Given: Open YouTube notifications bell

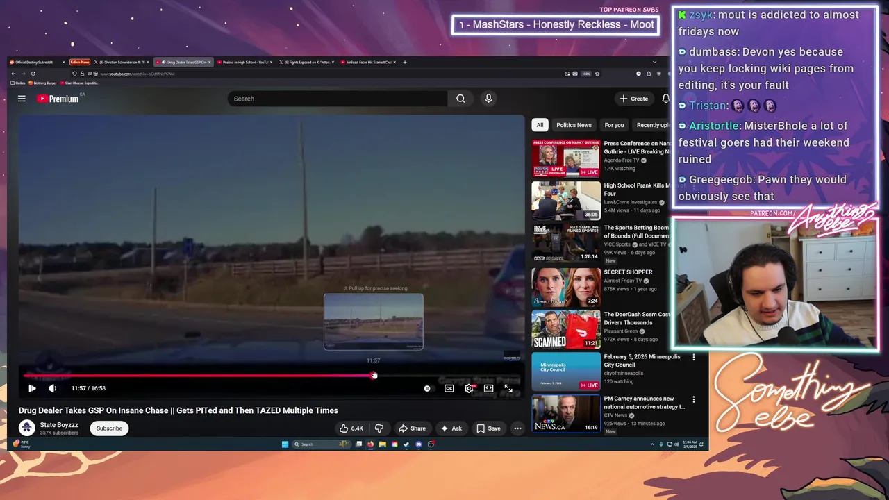Looking at the screenshot, I should pos(665,99).
